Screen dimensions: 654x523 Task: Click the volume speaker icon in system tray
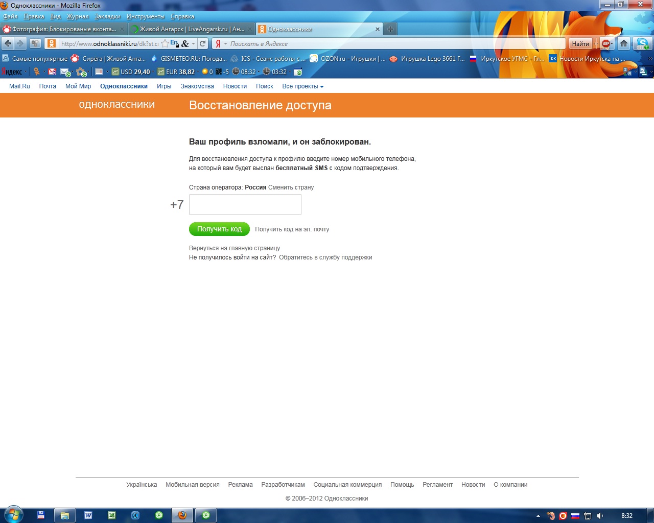[x=600, y=516]
